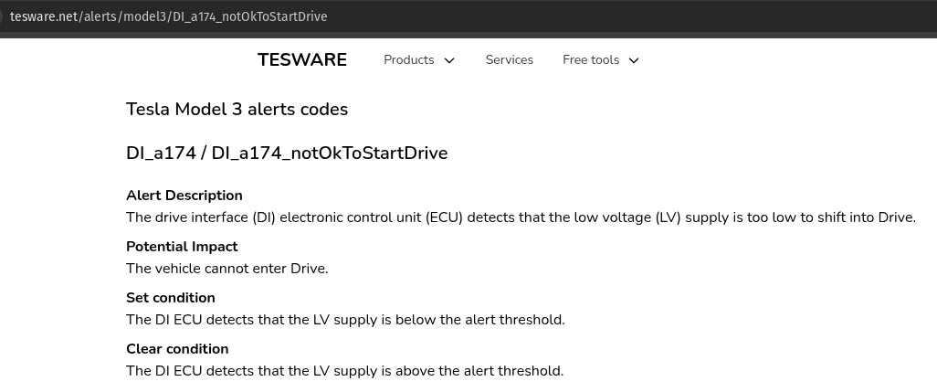Click the TESWARE logo
Viewport: 937px width, 392px height.
pos(302,60)
